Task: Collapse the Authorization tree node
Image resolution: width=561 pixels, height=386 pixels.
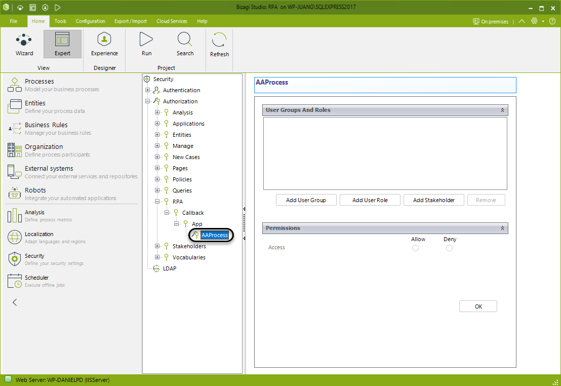Action: pos(147,101)
